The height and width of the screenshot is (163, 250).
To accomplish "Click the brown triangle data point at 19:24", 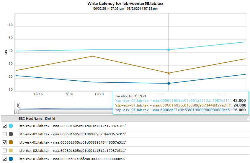I will click(169, 73).
